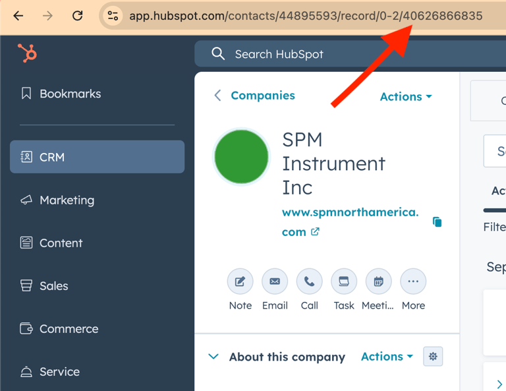Open the About this company Actions dropdown
Screen dimensions: 506x391
point(387,357)
